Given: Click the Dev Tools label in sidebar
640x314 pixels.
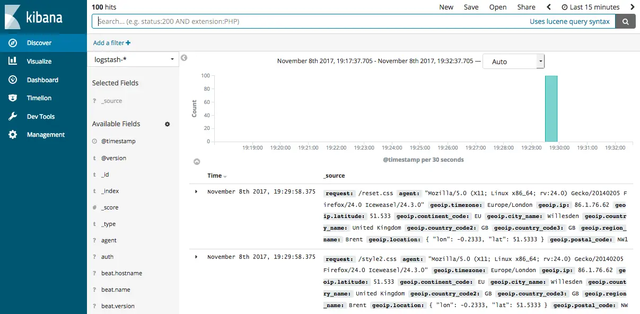Looking at the screenshot, I should (x=41, y=117).
